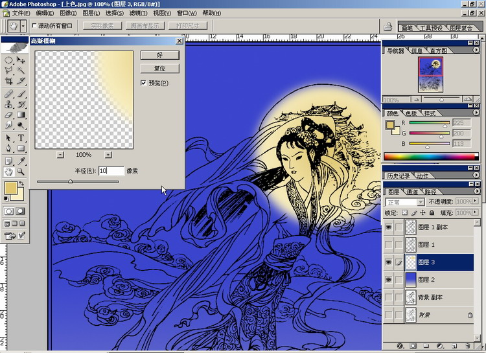
Task: Open the 图像 (Image) menu
Action: click(68, 13)
